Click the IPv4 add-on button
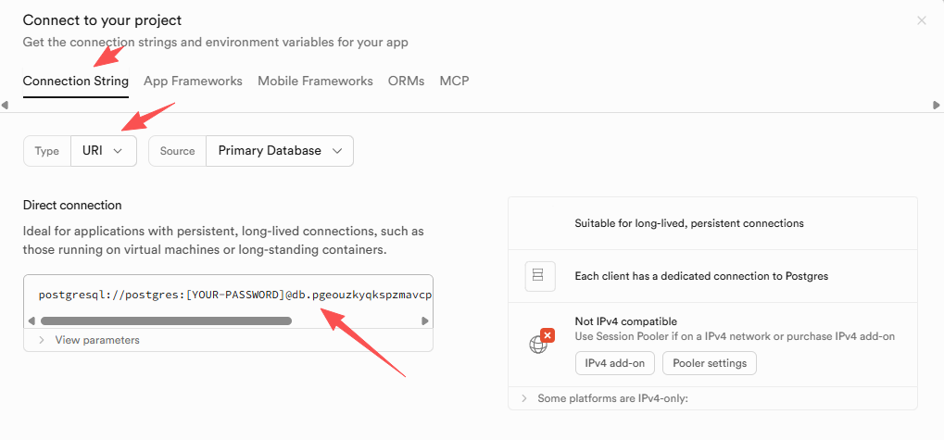This screenshot has width=944, height=440. (615, 363)
